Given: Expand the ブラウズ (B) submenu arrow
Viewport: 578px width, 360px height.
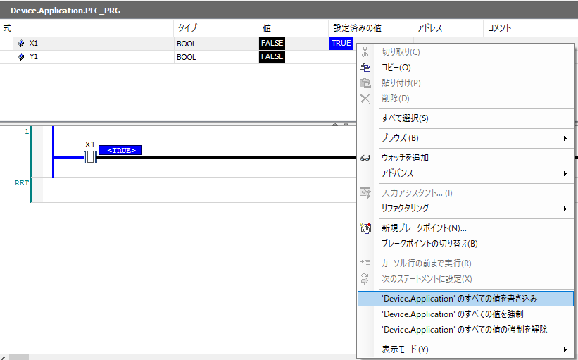Looking at the screenshot, I should (565, 138).
